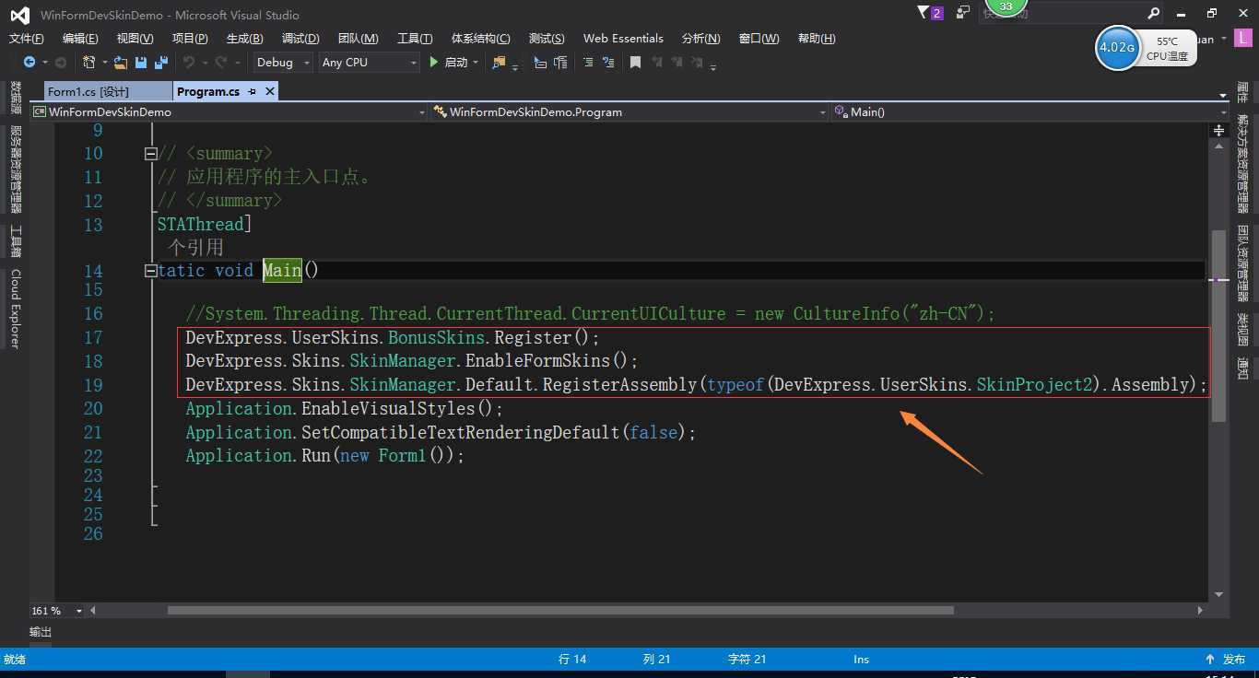Expand the 启动 start options arrow
This screenshot has width=1259, height=678.
pyautogui.click(x=476, y=62)
